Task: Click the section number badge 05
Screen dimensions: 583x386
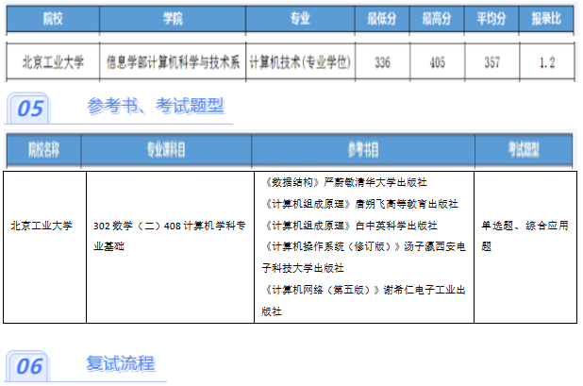Action: [30, 109]
